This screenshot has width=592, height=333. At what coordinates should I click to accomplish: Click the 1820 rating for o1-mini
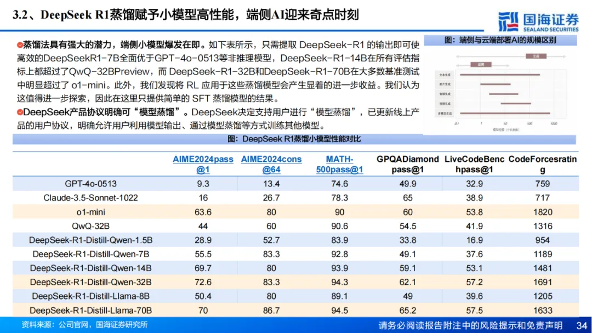(543, 212)
